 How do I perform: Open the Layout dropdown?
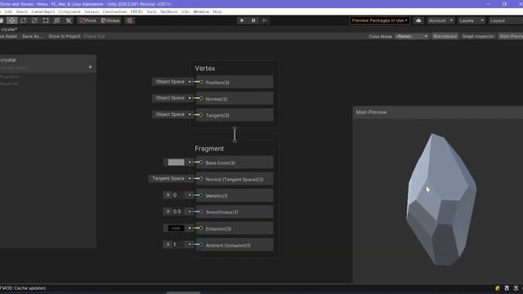tap(505, 20)
